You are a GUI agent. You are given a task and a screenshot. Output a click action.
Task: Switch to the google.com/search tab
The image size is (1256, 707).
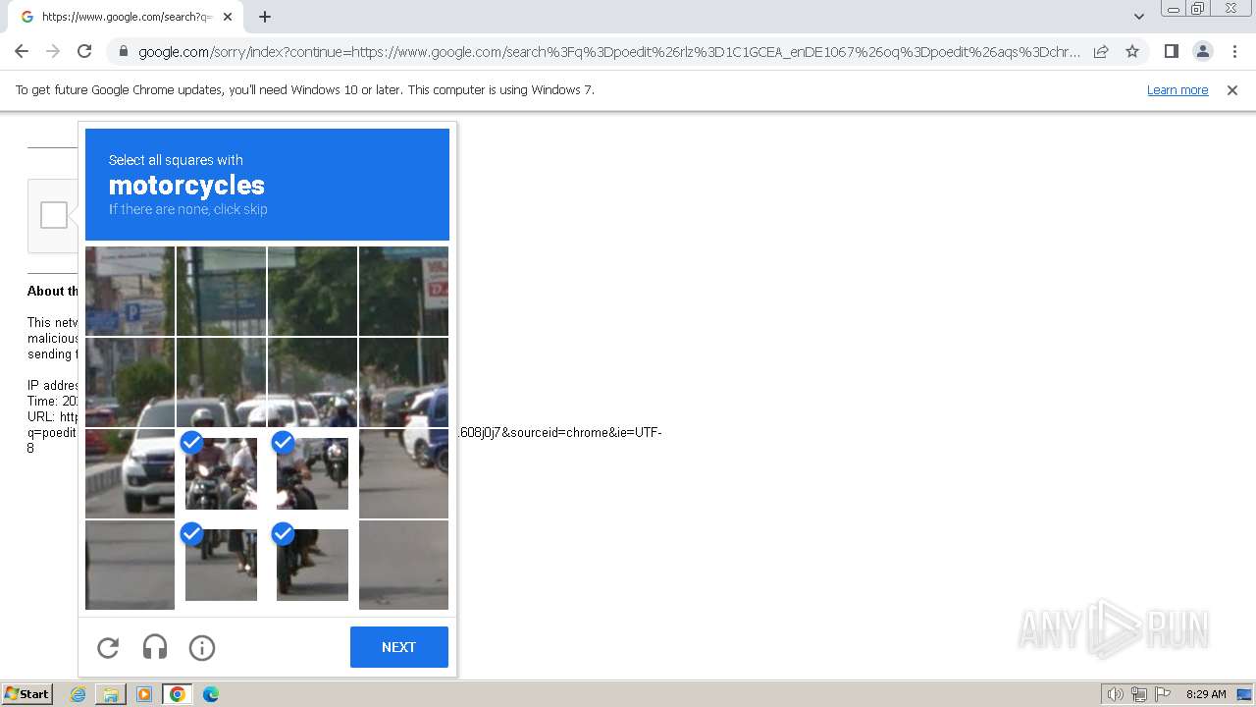pos(127,17)
